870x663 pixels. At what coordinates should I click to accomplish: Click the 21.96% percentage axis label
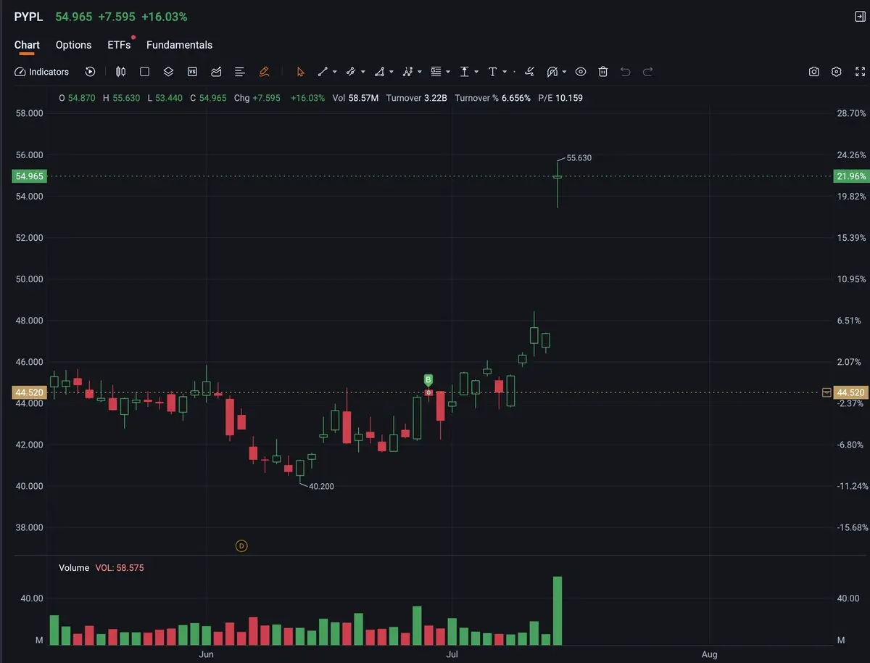851,176
